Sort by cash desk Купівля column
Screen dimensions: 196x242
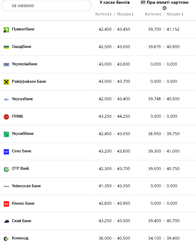103,14
